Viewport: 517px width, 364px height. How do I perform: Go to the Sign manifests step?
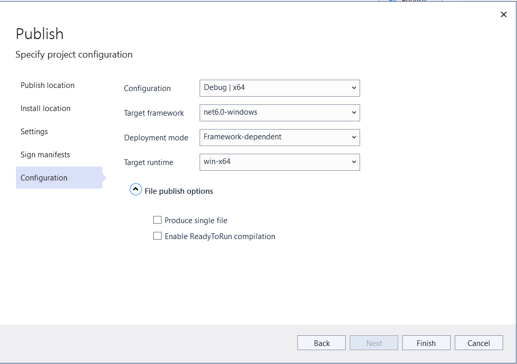coord(45,154)
